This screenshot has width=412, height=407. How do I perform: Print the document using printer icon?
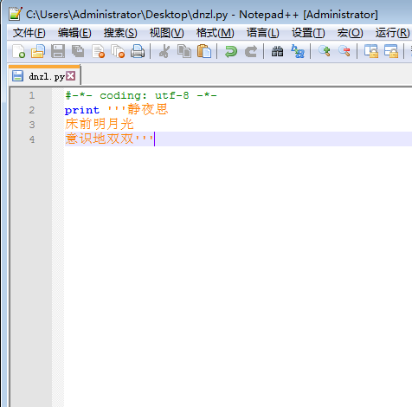(138, 51)
